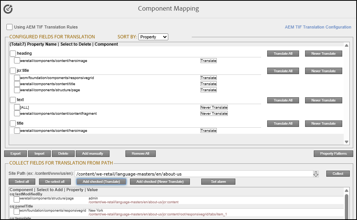Open the Sort By Property dropdown
The image size is (357, 220).
[153, 37]
